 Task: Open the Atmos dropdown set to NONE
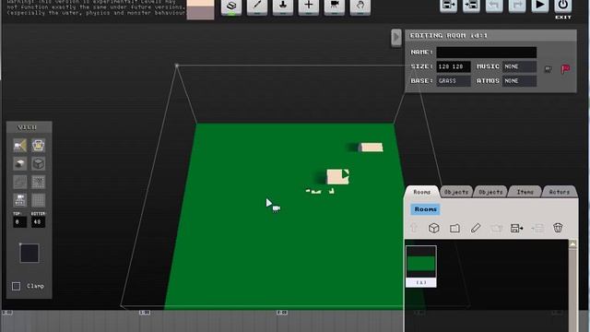[x=519, y=81]
